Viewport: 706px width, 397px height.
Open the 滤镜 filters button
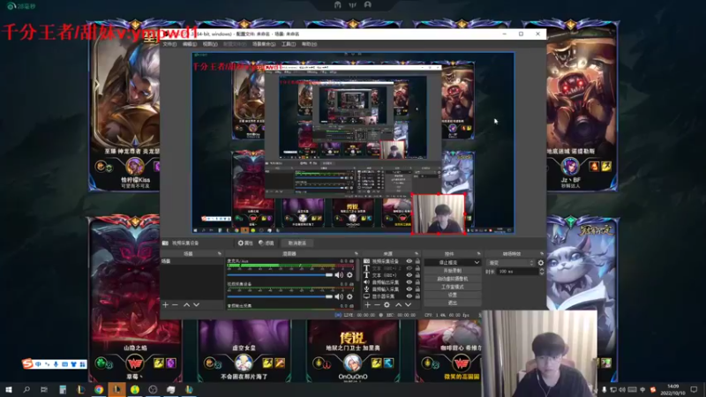pos(267,243)
